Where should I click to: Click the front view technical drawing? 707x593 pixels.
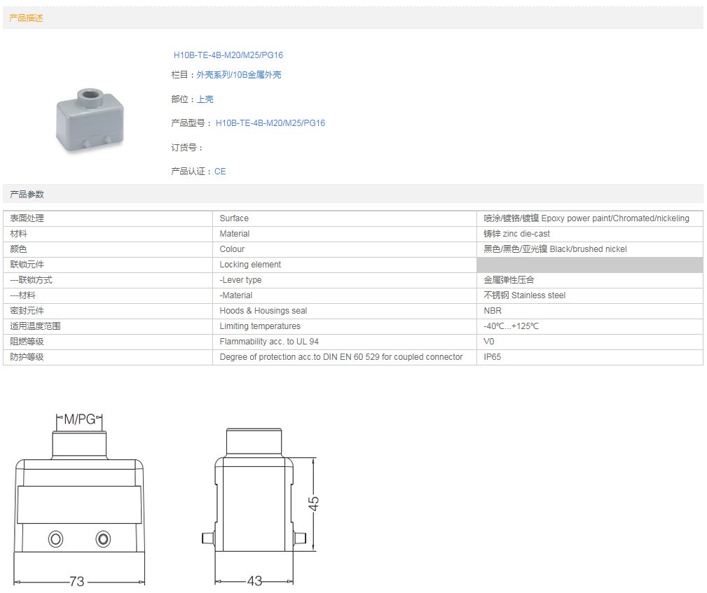tap(79, 504)
